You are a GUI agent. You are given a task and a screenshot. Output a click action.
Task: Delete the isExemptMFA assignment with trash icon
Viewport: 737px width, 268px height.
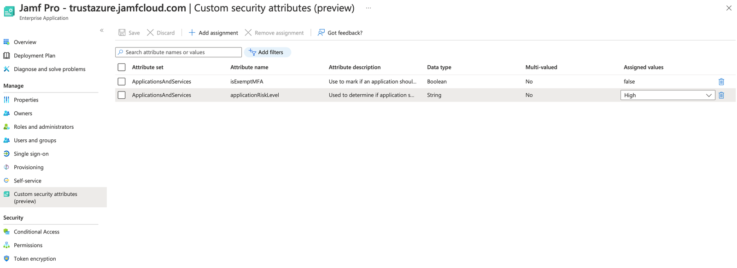721,81
